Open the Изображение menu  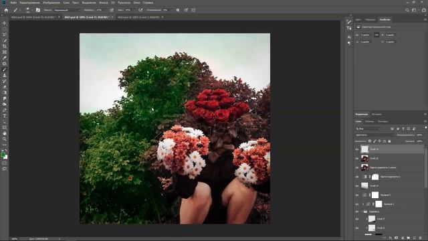(x=51, y=3)
